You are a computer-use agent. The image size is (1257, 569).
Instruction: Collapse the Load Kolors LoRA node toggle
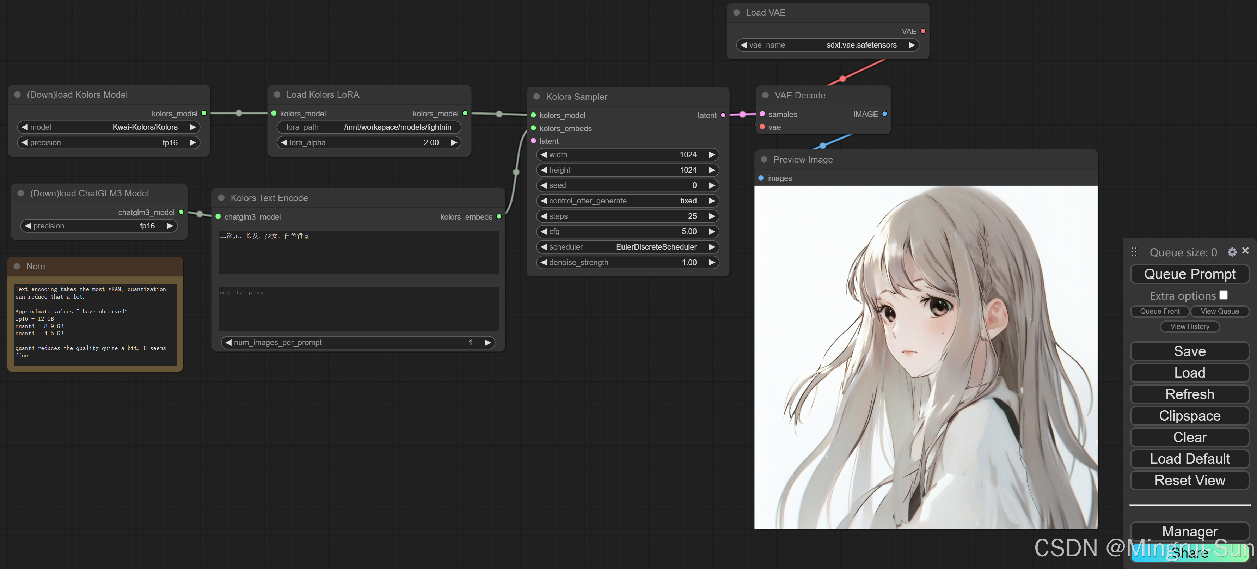277,95
